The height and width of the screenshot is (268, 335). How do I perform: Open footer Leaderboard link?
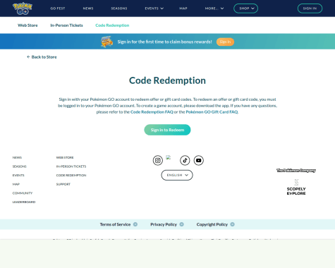(x=24, y=202)
